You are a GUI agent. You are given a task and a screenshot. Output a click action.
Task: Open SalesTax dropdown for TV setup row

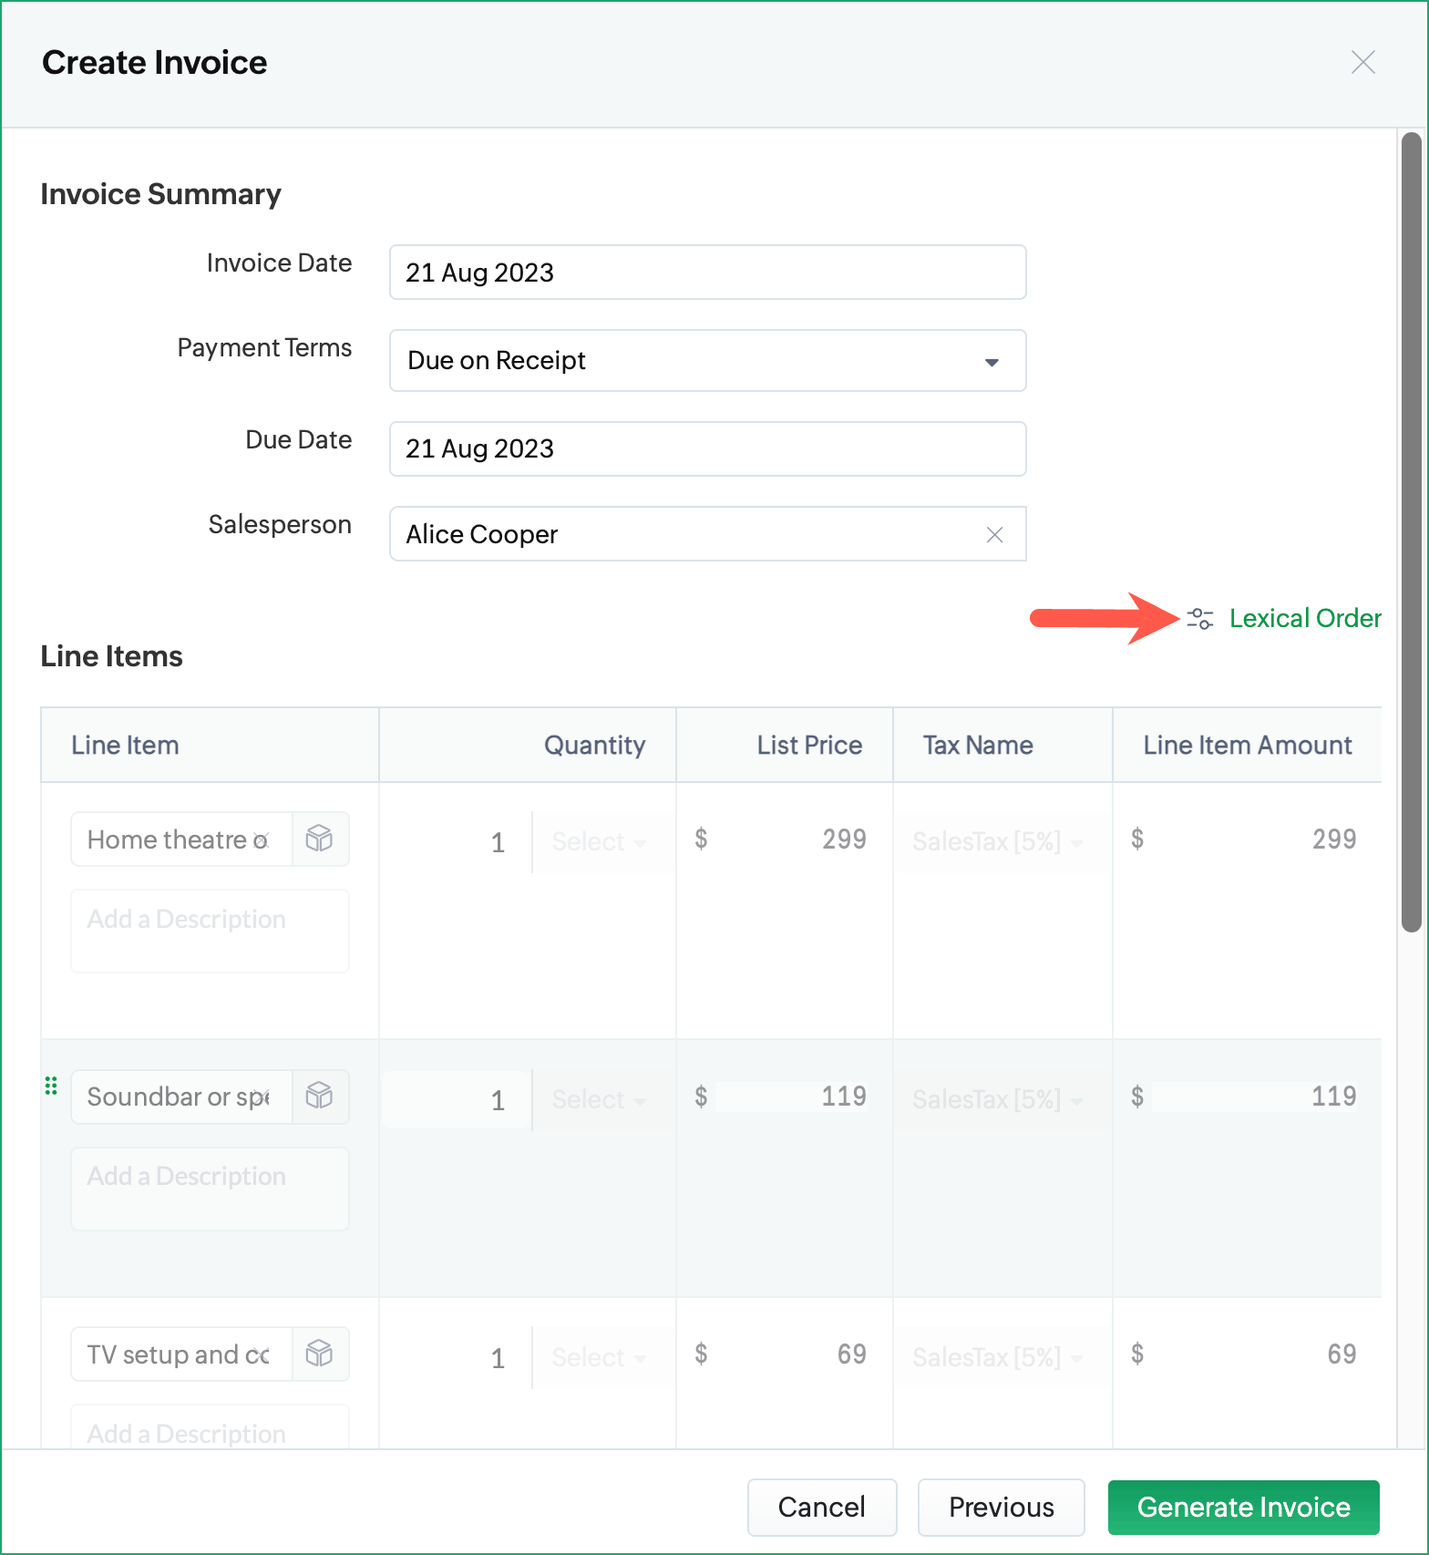1000,1357
